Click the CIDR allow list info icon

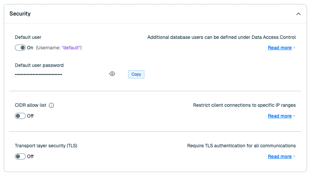point(51,105)
